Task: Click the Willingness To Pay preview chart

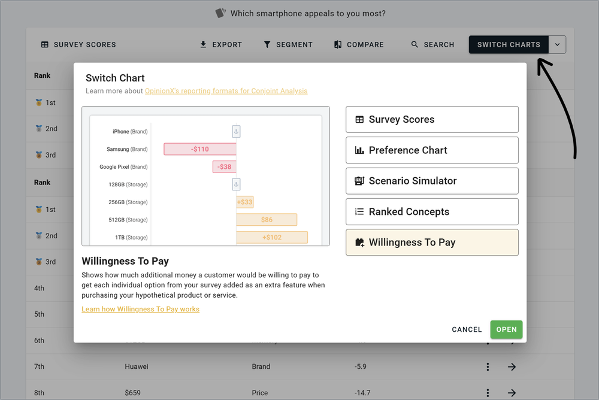Action: (205, 176)
